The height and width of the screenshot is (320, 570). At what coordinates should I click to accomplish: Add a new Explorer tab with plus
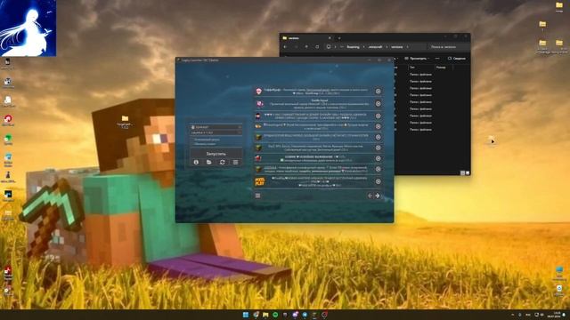[x=339, y=37]
